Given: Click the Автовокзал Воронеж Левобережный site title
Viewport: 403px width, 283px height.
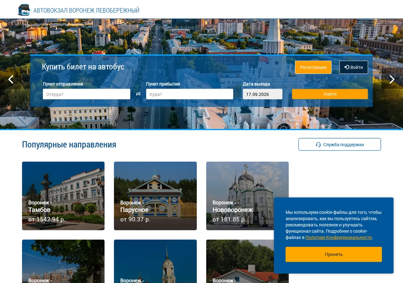Looking at the screenshot, I should (86, 10).
